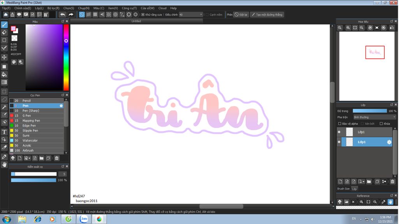Select the G Pen brush
This screenshot has width=399, height=224.
pyautogui.click(x=36, y=116)
